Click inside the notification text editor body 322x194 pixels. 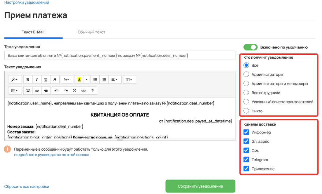(120, 119)
